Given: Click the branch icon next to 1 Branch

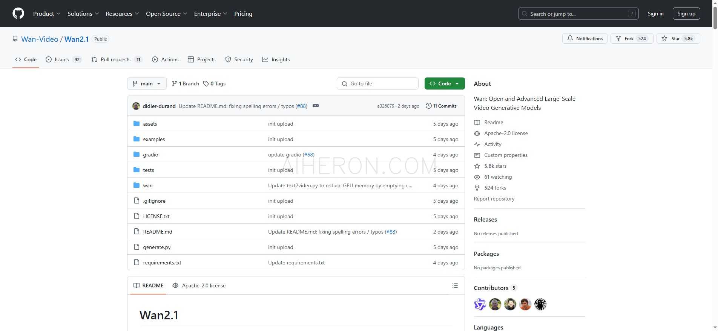Looking at the screenshot, I should pos(174,84).
